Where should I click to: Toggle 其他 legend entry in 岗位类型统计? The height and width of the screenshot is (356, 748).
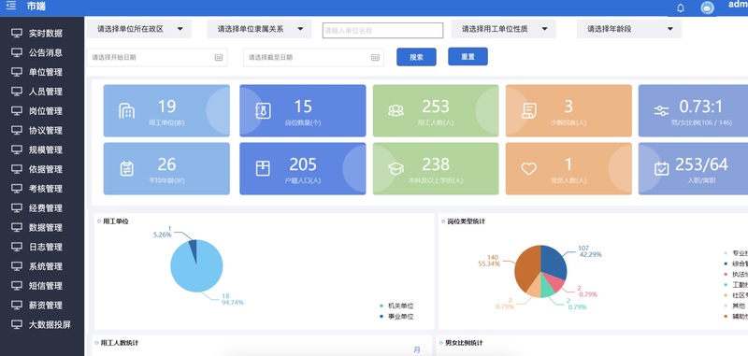735,306
